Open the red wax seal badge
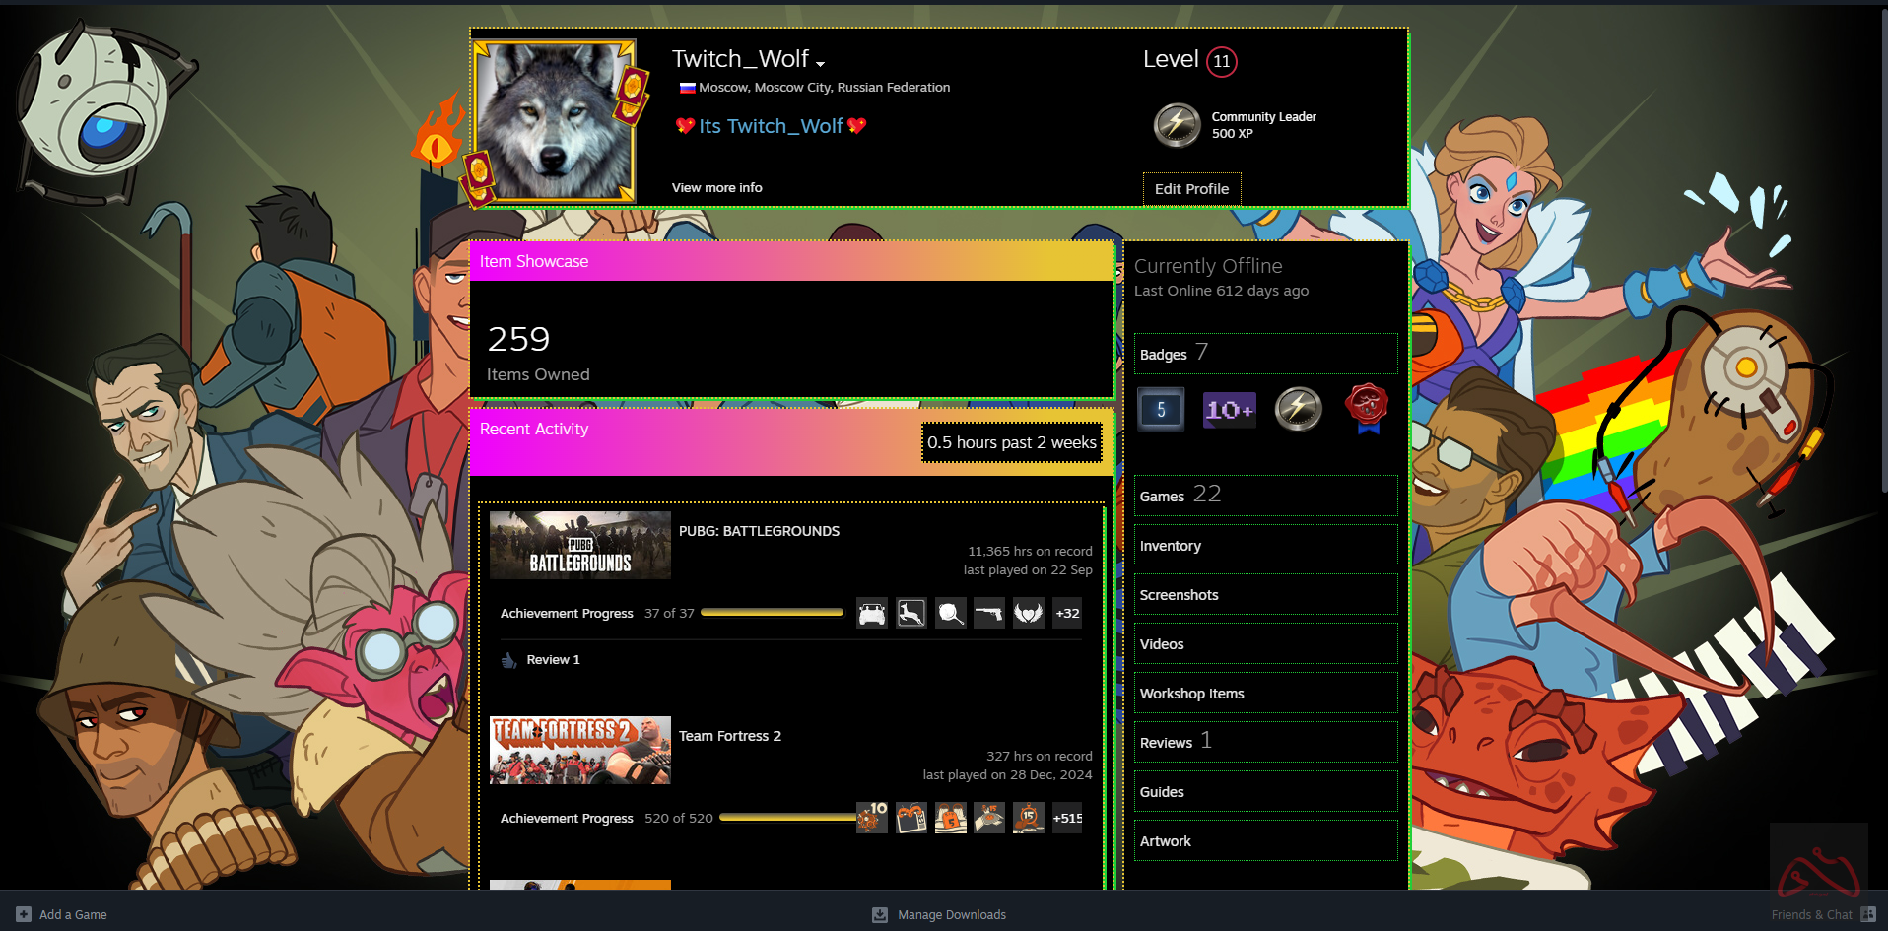The width and height of the screenshot is (1888, 931). pyautogui.click(x=1367, y=408)
